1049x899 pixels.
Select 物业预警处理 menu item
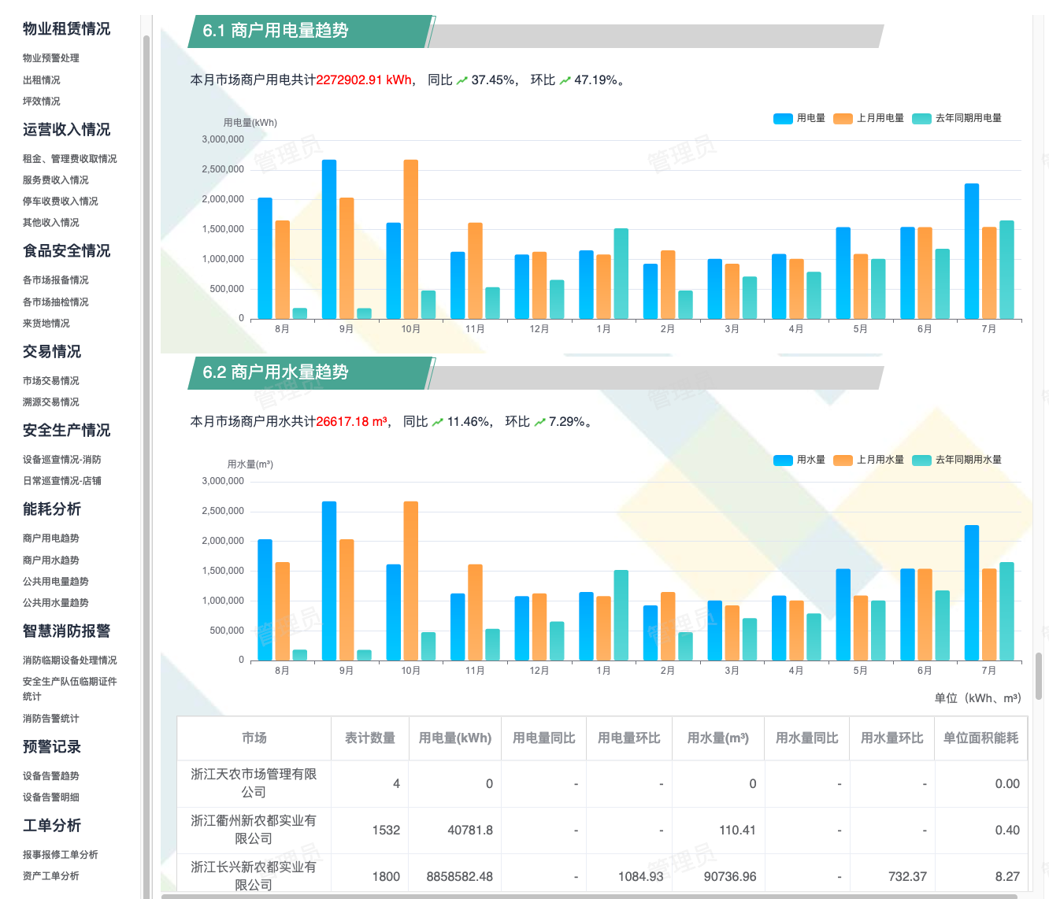pyautogui.click(x=51, y=58)
